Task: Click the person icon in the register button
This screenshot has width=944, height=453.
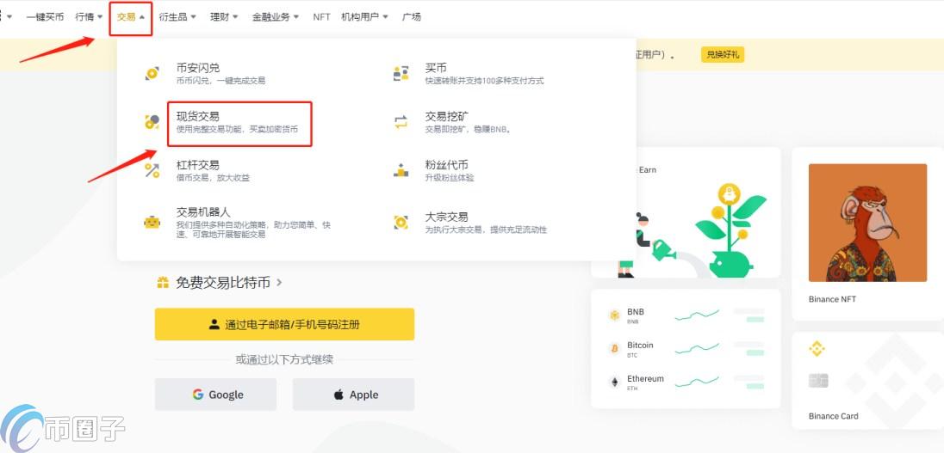Action: click(214, 324)
